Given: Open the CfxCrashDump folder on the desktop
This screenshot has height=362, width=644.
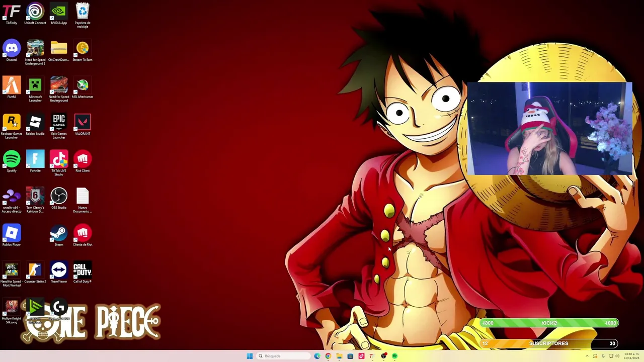Looking at the screenshot, I should coord(59,51).
